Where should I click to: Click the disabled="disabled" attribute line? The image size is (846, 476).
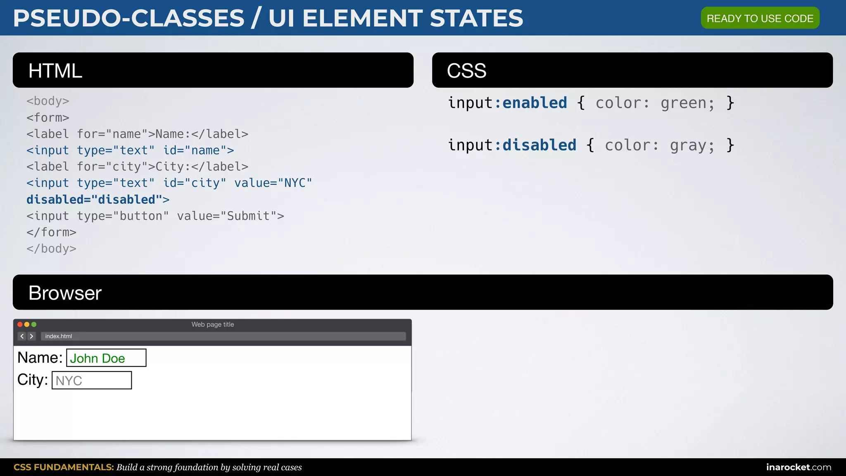98,200
